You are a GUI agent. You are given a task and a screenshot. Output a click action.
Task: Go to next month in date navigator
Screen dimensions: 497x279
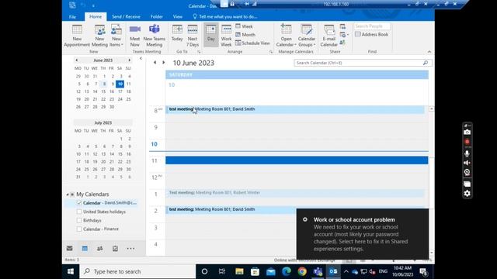click(130, 60)
